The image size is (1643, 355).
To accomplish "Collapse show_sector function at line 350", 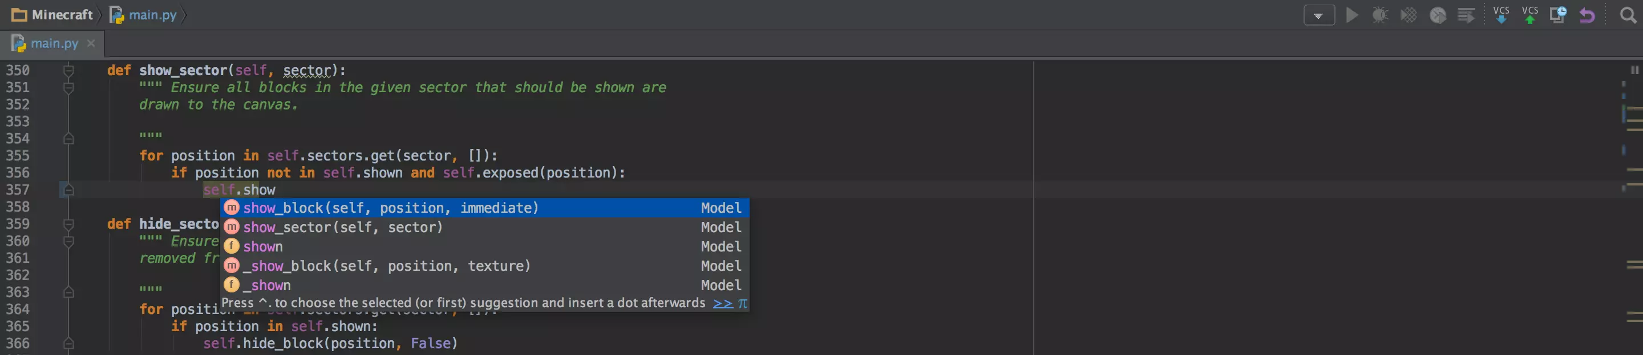I will pyautogui.click(x=68, y=71).
